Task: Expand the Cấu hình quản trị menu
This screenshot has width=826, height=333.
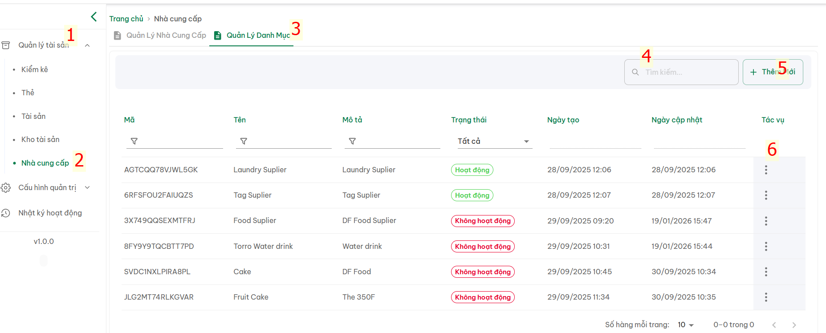Action: [x=87, y=187]
